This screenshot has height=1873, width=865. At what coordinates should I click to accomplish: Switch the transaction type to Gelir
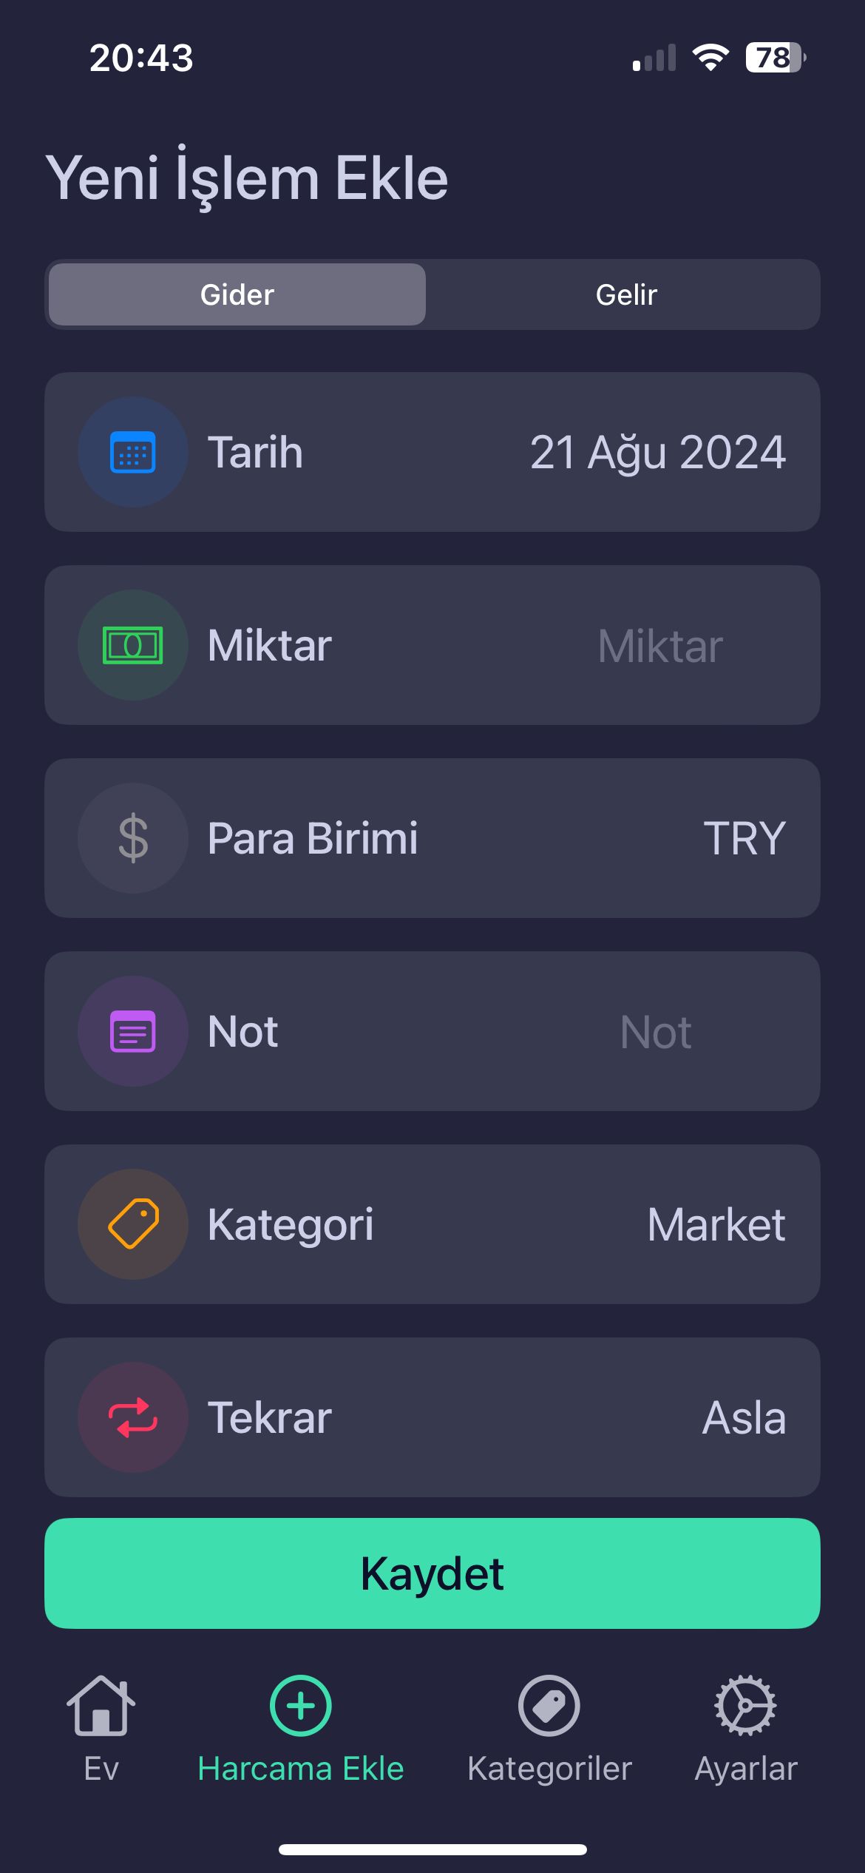pos(626,294)
